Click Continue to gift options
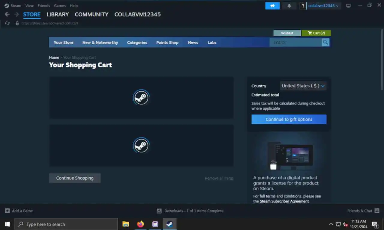The width and height of the screenshot is (384, 230). tap(289, 119)
